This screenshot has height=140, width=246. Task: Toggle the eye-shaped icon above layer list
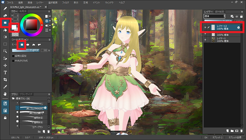(x=237, y=16)
